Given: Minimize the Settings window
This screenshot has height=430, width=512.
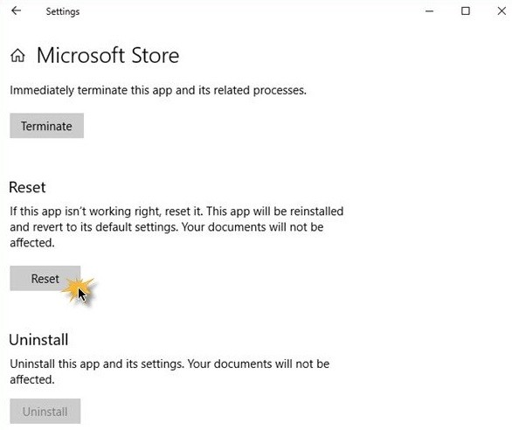Looking at the screenshot, I should (429, 11).
